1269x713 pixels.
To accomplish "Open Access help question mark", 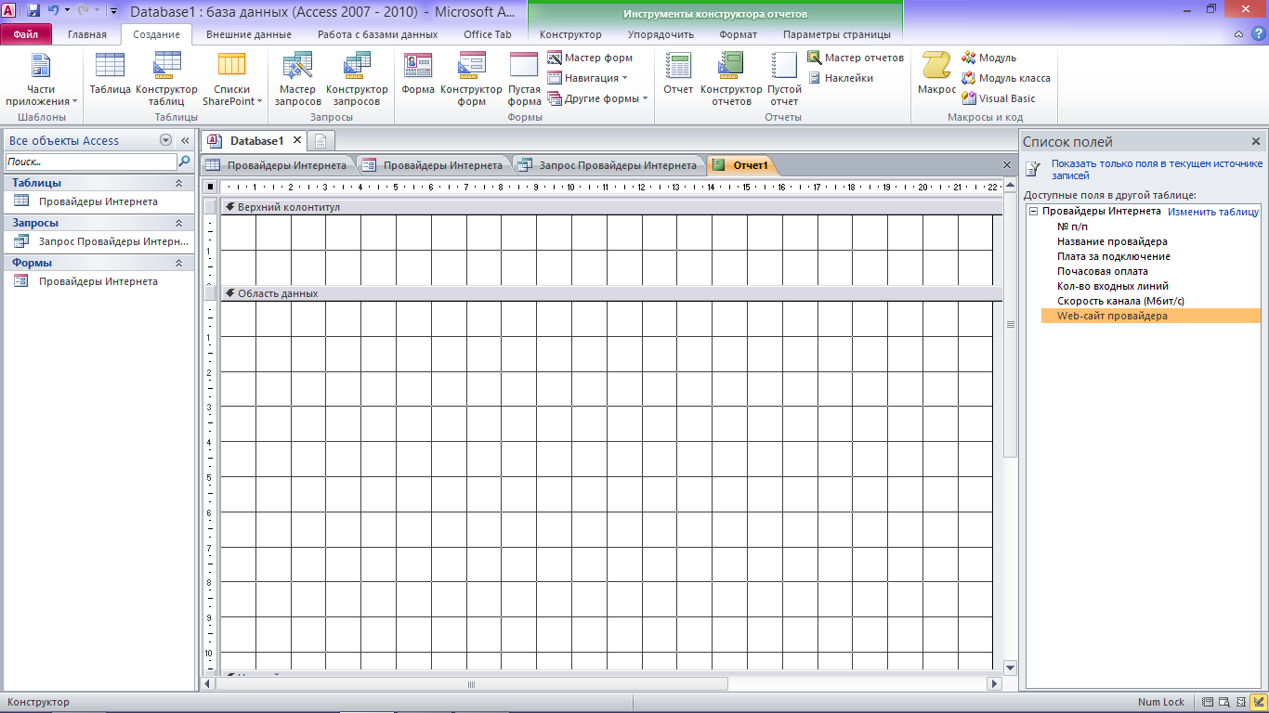I will pos(1258,34).
